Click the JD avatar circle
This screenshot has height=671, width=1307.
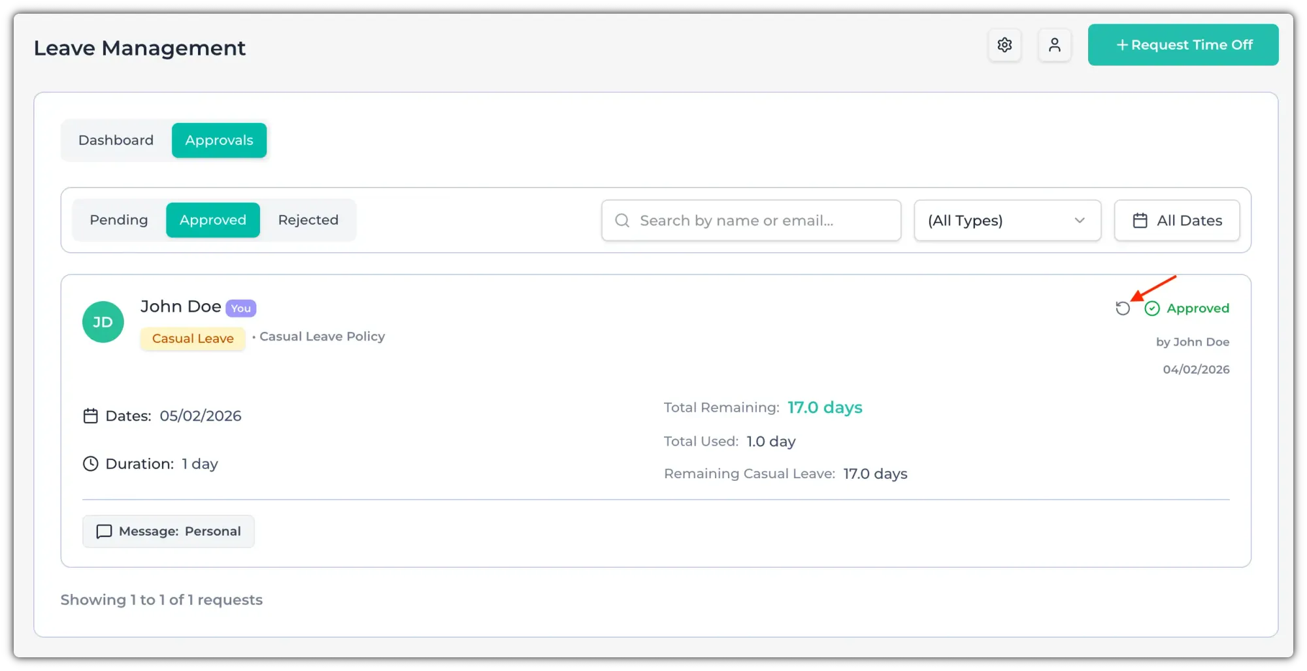pyautogui.click(x=103, y=322)
